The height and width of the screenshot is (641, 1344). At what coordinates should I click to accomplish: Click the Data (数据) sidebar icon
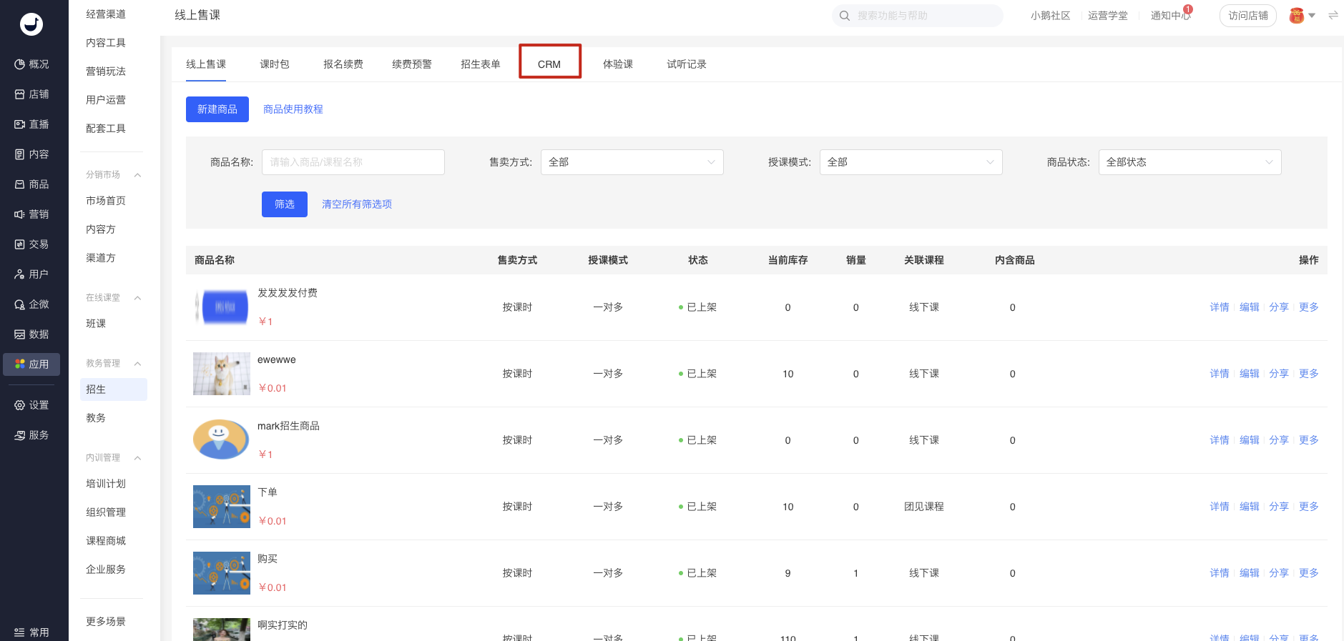[x=20, y=334]
